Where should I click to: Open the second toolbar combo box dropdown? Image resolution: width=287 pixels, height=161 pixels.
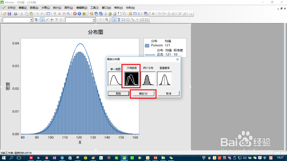click(94, 20)
